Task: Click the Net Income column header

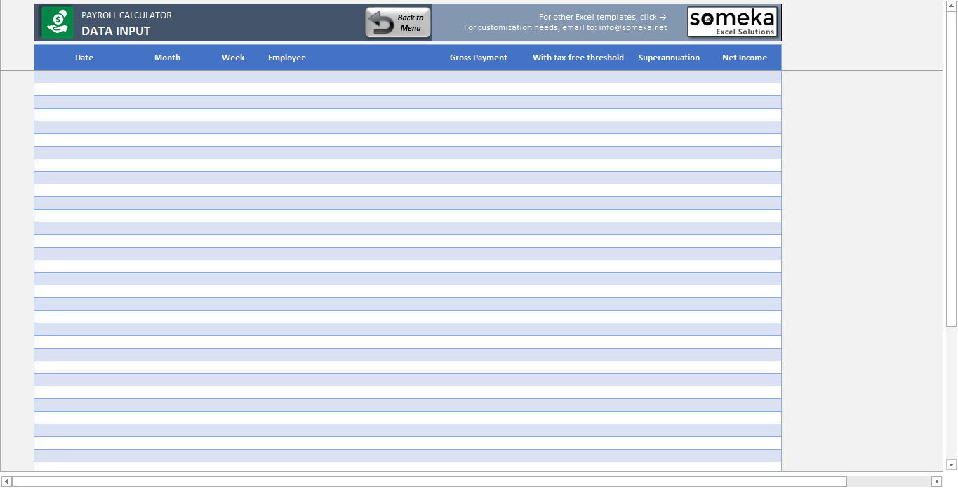Action: (744, 58)
